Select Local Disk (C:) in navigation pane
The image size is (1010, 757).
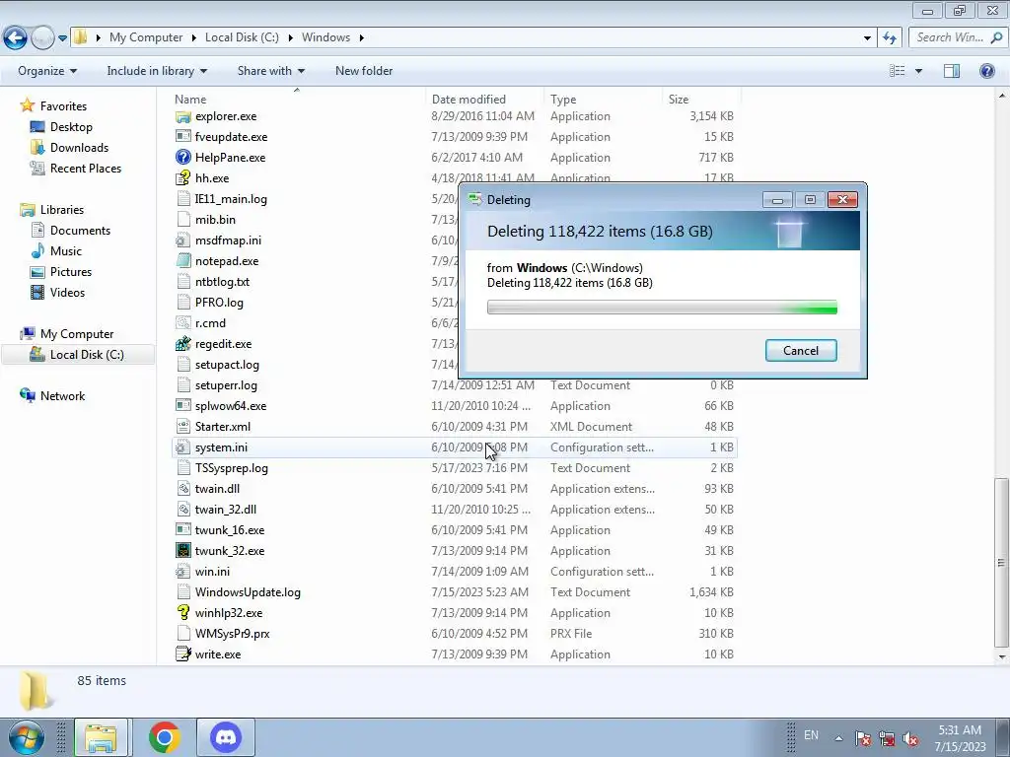click(87, 355)
